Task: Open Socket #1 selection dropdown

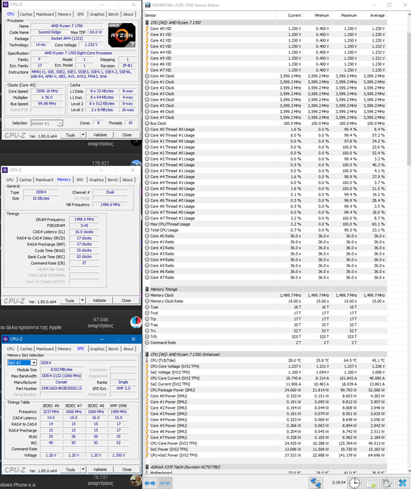Action: (x=60, y=124)
